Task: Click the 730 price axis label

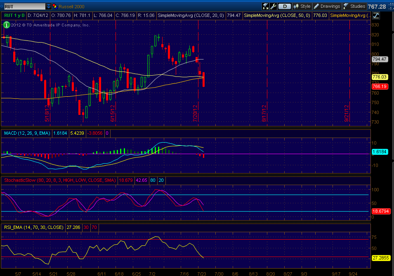Action: [x=375, y=122]
